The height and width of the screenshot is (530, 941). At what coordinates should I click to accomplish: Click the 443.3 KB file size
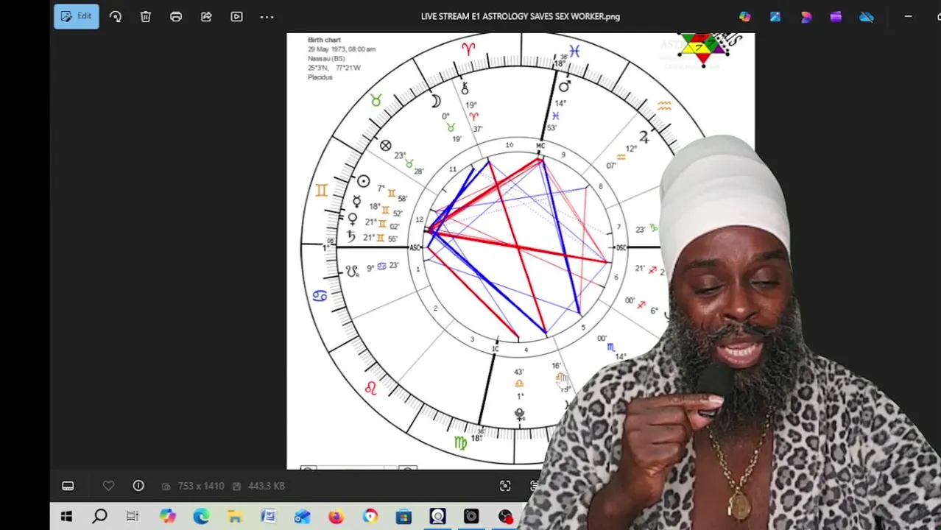(x=267, y=486)
